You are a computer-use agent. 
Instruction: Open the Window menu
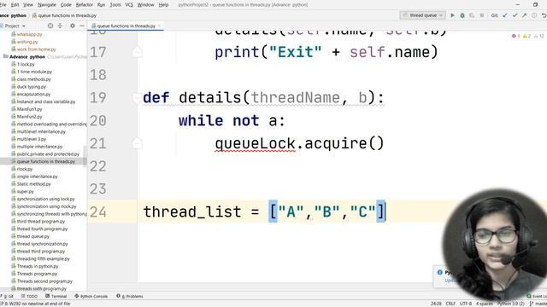146,5
